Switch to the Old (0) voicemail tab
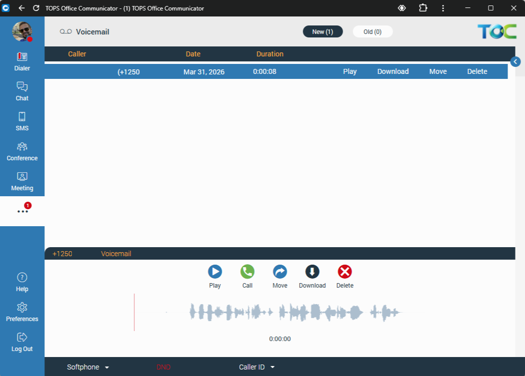This screenshot has height=376, width=525. (373, 32)
